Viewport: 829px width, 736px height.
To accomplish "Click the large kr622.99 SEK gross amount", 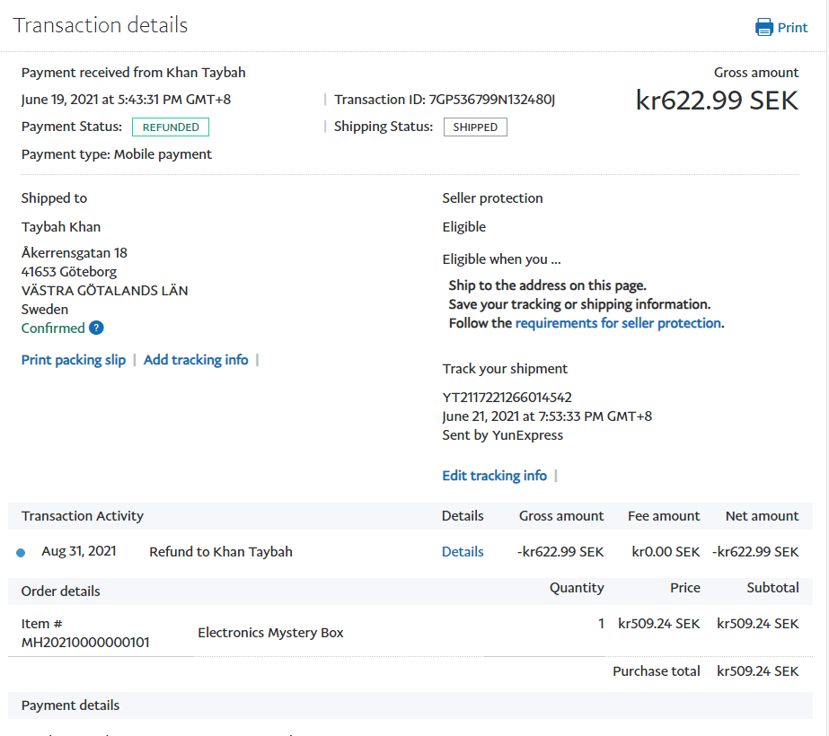I will click(x=717, y=101).
